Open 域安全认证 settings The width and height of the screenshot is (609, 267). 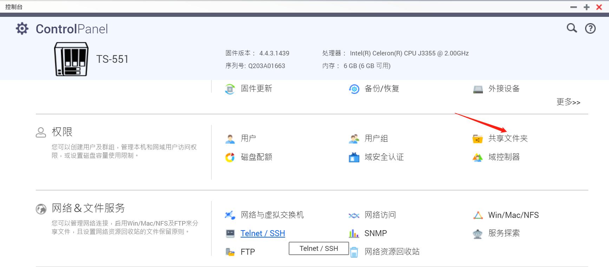click(384, 157)
